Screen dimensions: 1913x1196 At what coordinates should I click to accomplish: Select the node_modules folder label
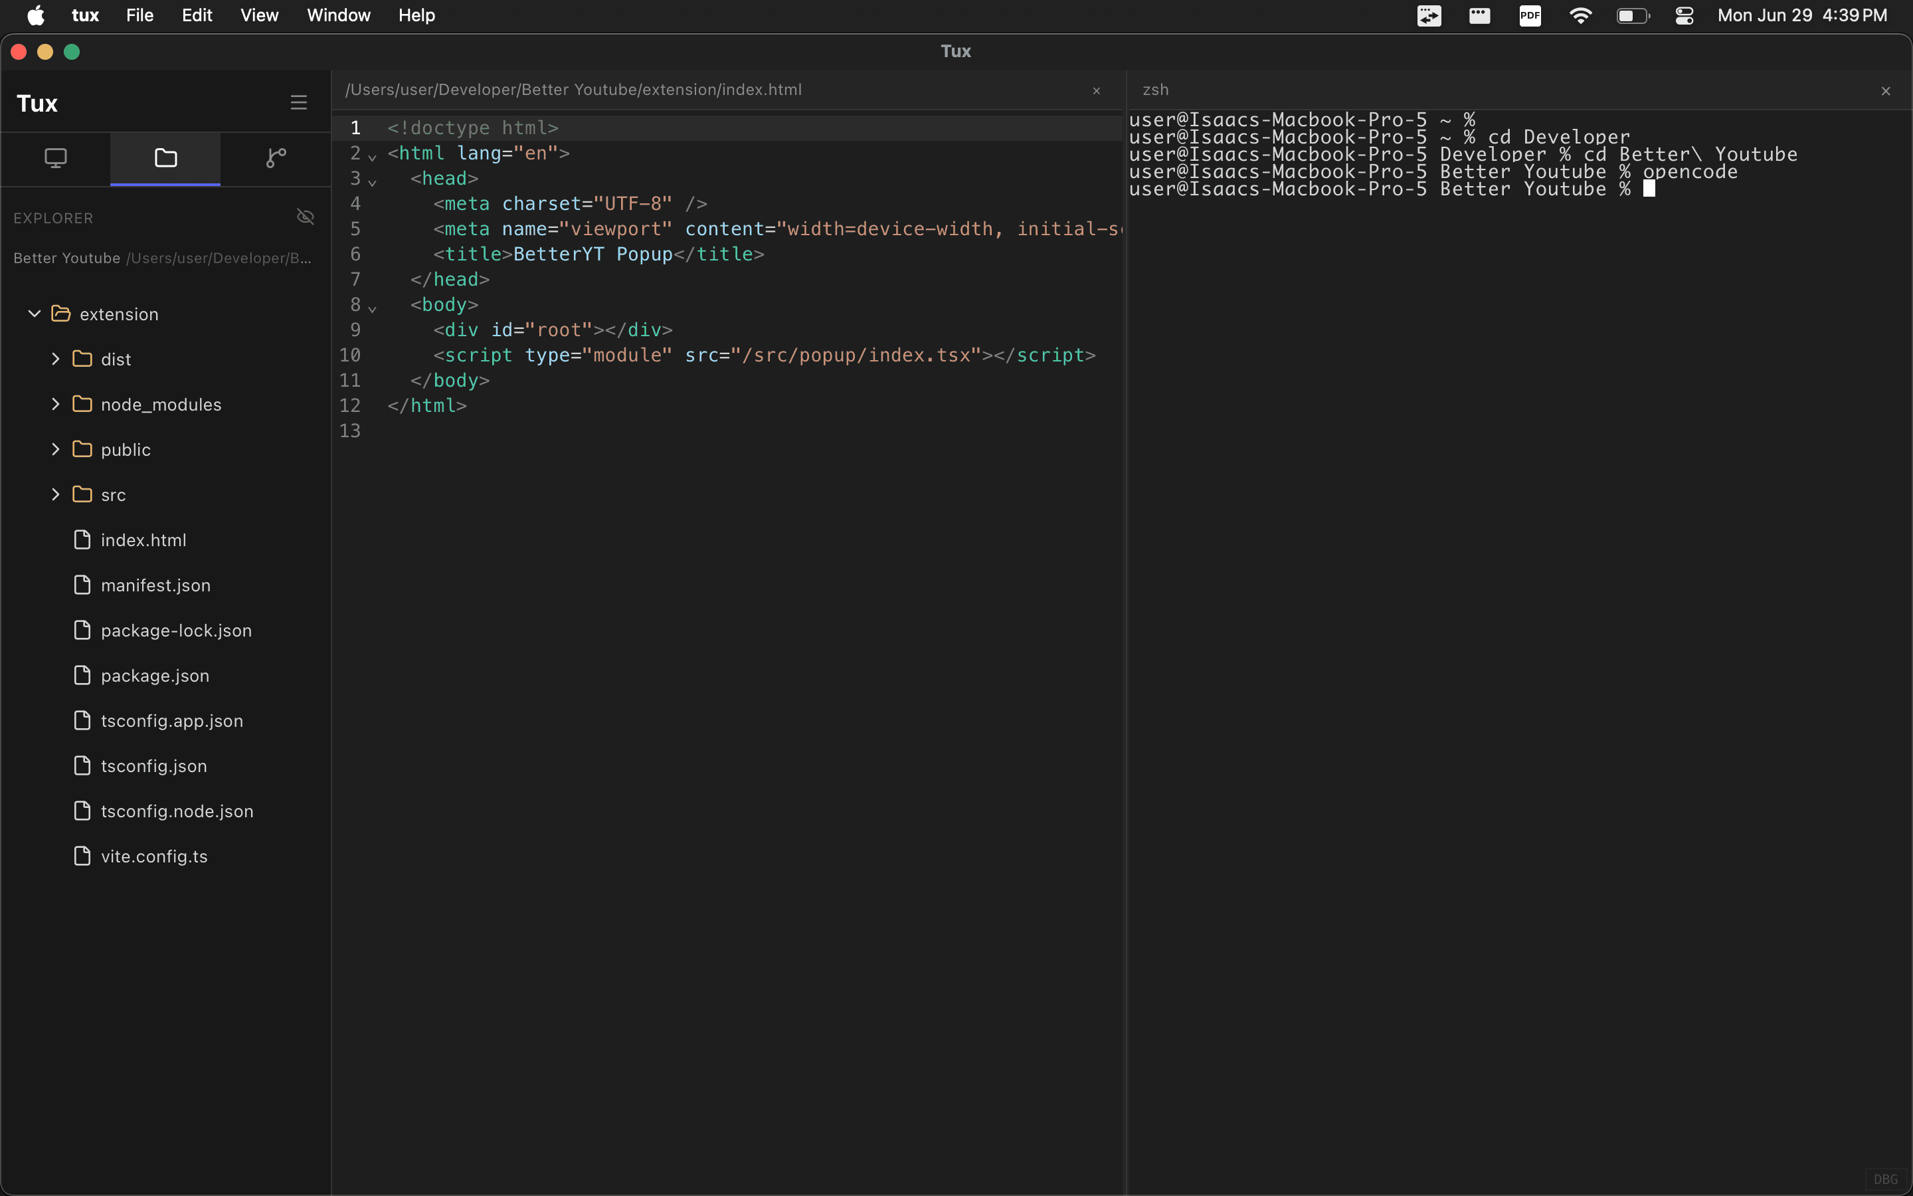(x=161, y=405)
